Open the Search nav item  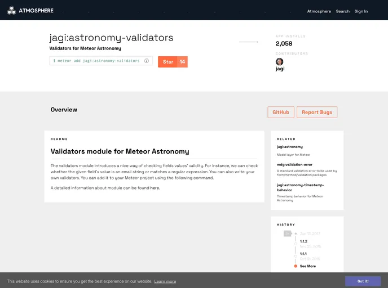coord(343,11)
